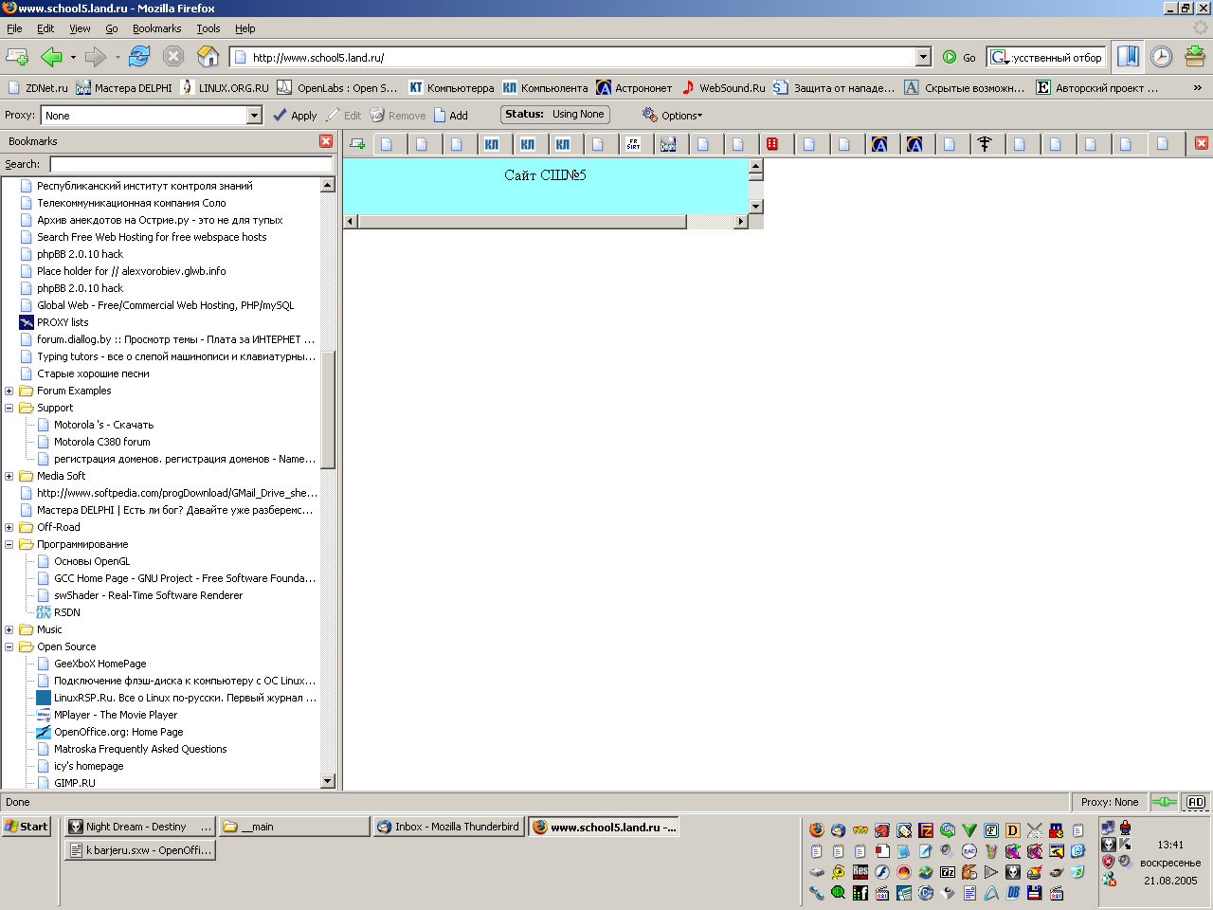1213x910 pixels.
Task: Launch Res hacker icon in quick launch
Action: point(860,872)
